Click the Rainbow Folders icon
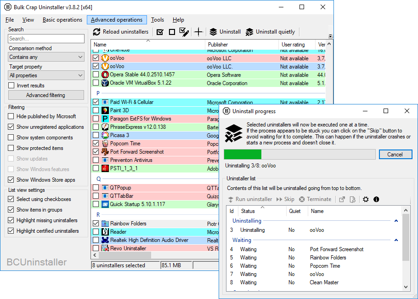The width and height of the screenshot is (418, 299). 105,224
